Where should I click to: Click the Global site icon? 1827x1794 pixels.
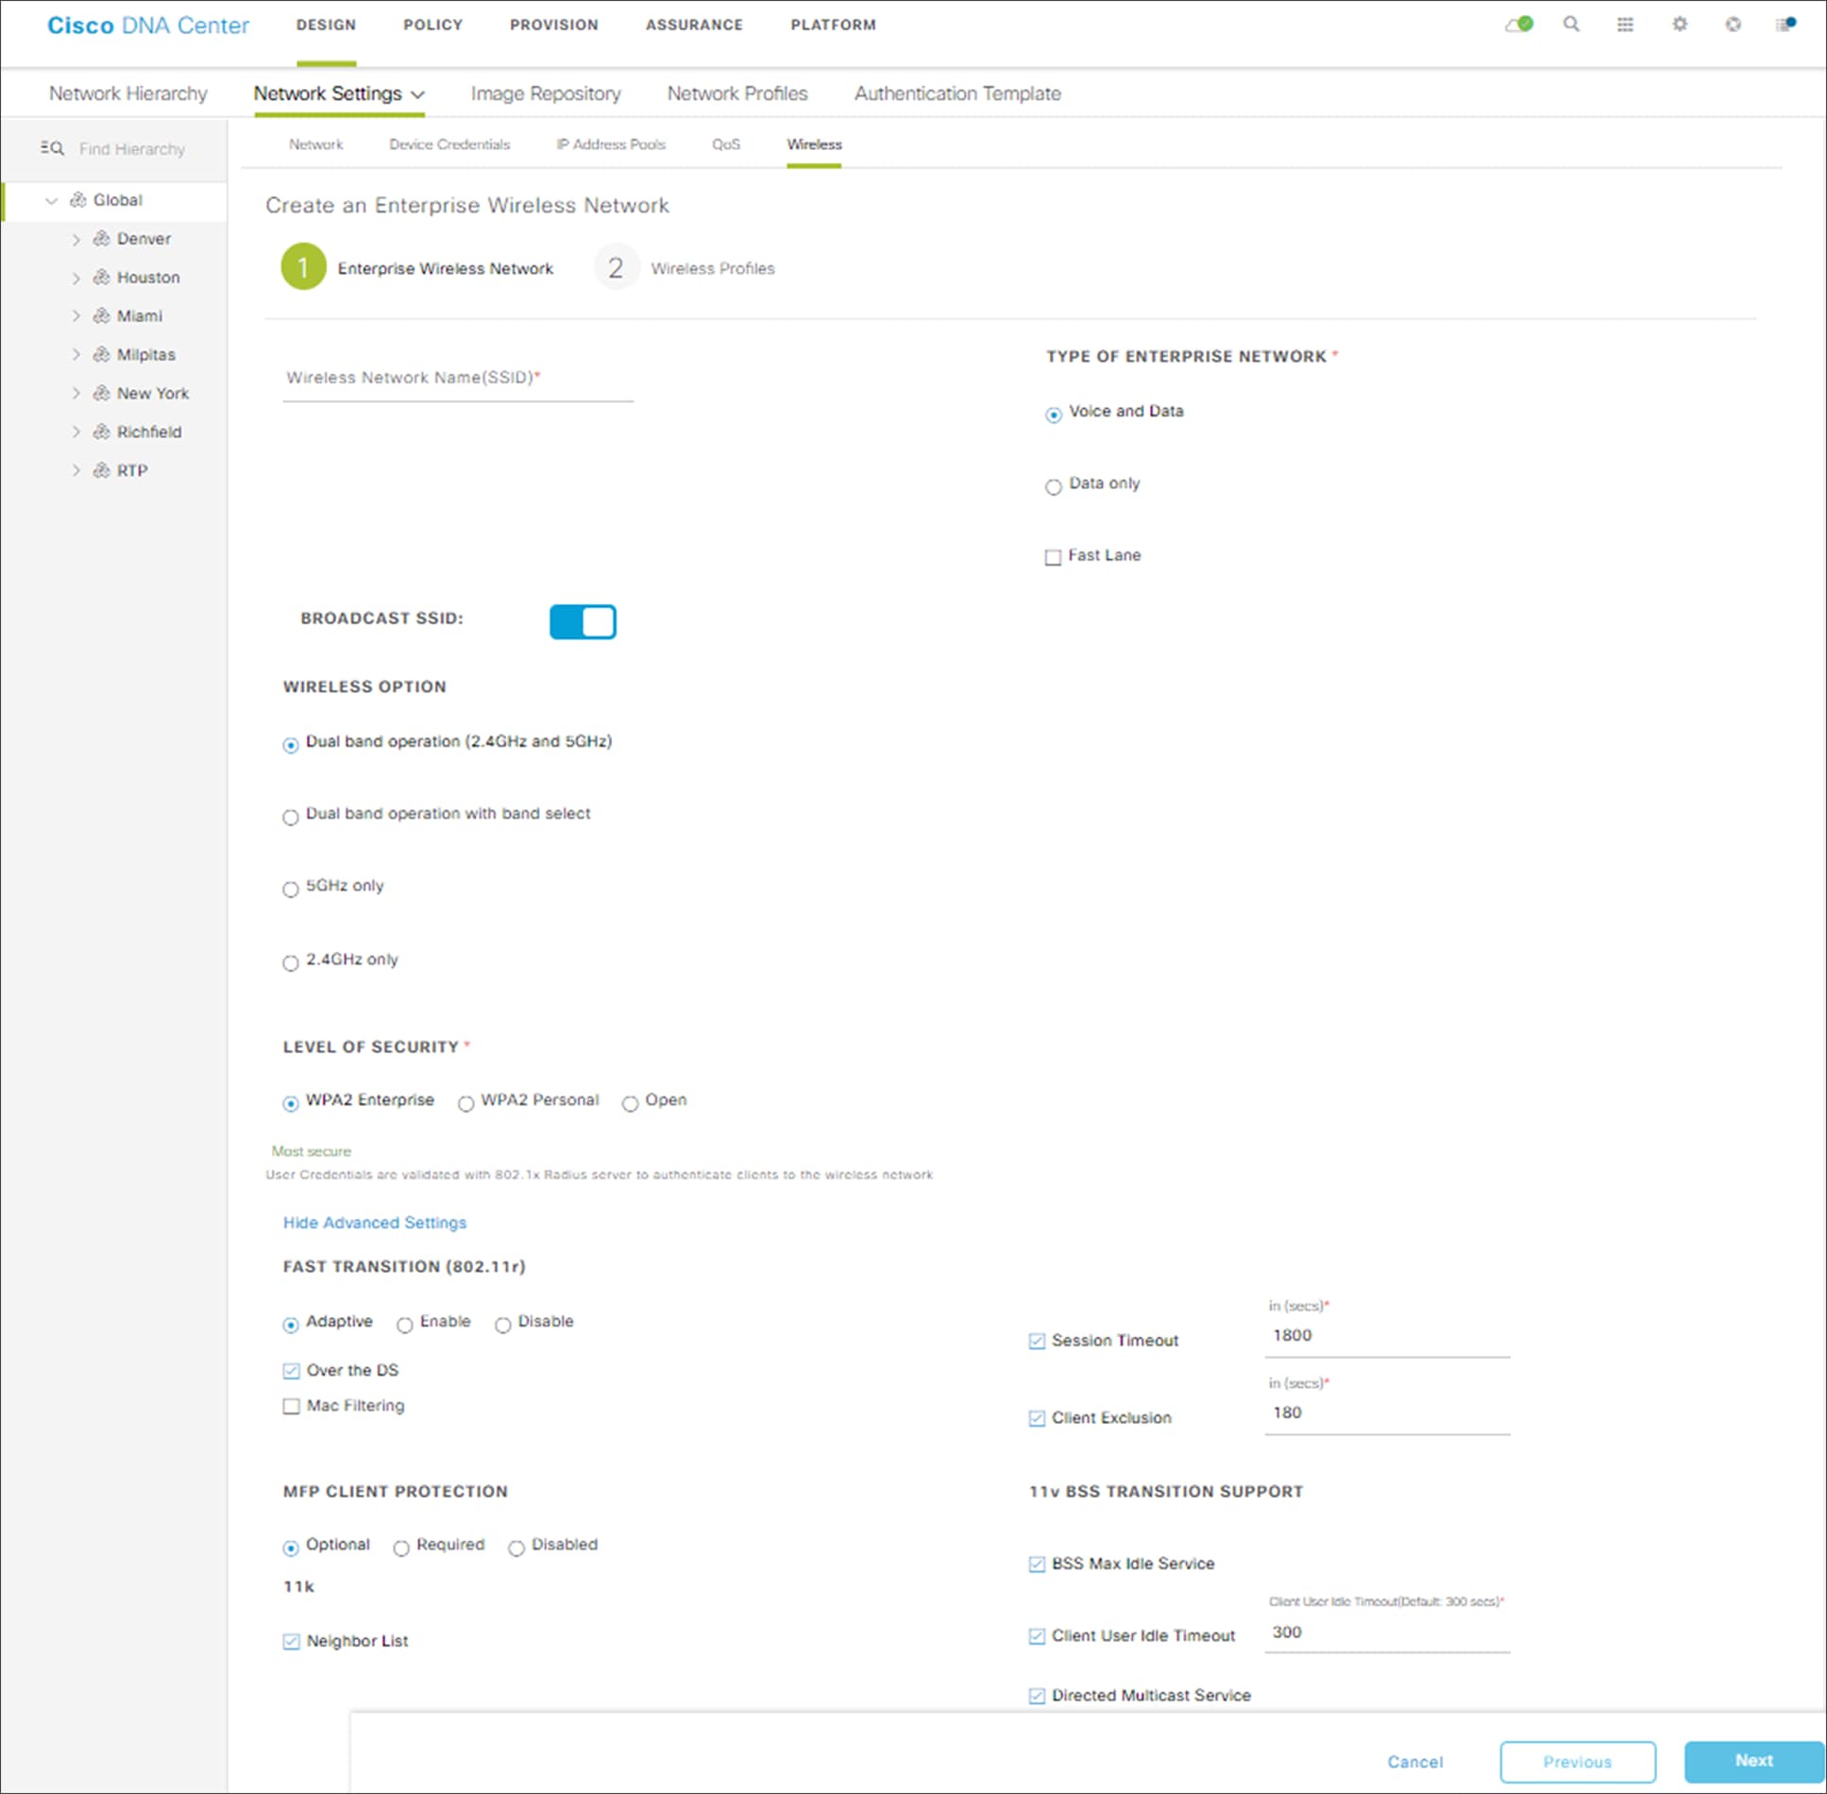pyautogui.click(x=78, y=200)
